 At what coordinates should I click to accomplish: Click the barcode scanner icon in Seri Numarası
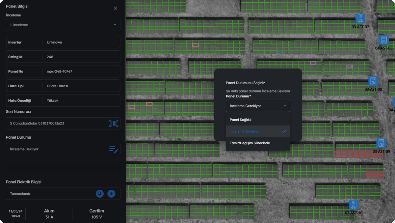coord(114,124)
